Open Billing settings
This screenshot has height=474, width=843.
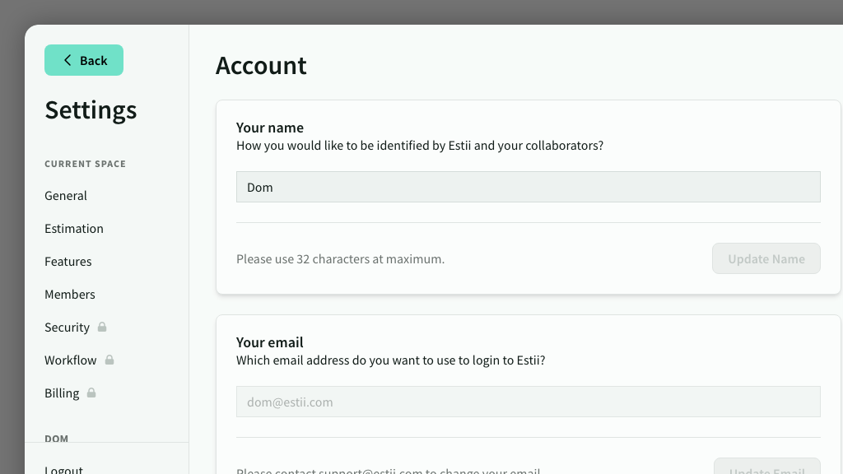point(62,393)
